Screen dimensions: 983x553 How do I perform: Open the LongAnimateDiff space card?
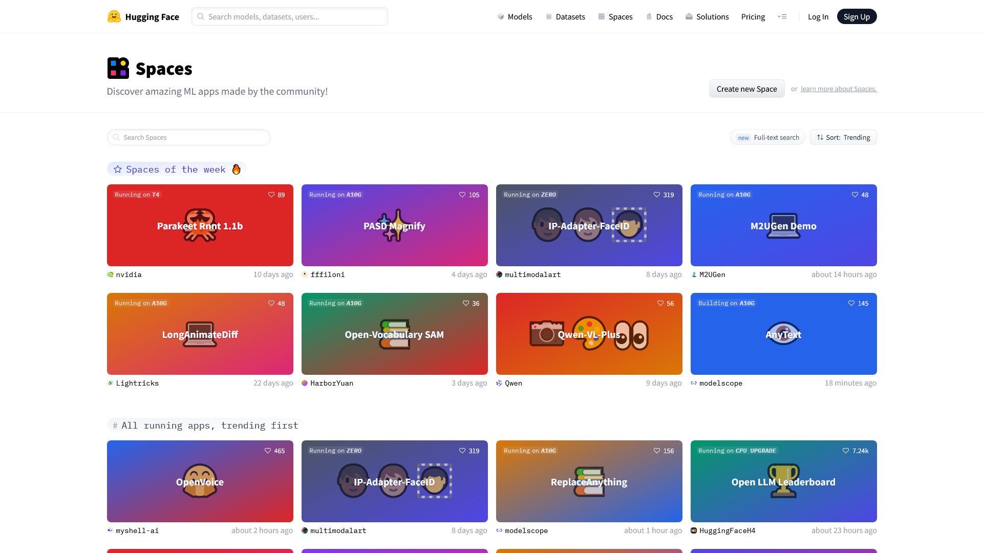200,334
